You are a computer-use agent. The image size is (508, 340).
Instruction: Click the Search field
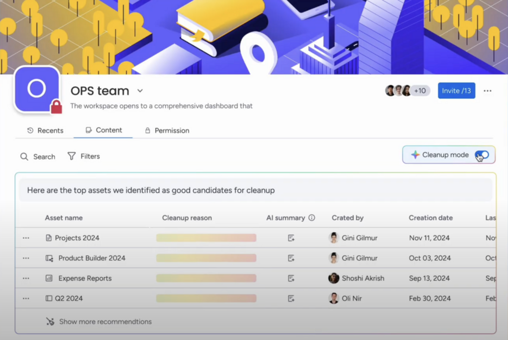tap(38, 157)
